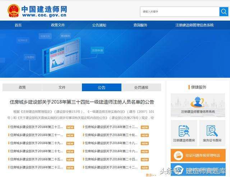
Task: Click the 请输入关键字 search field
Action: [x=180, y=12]
